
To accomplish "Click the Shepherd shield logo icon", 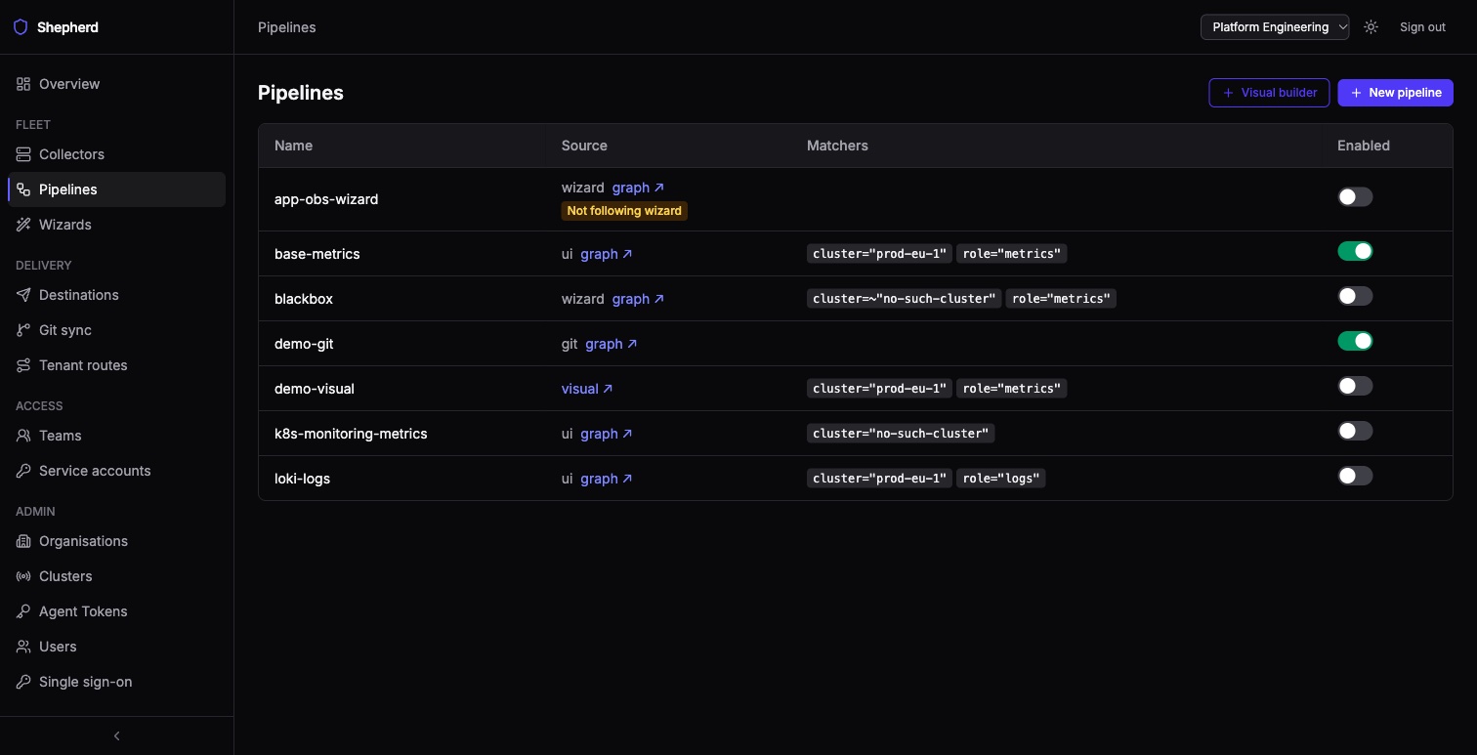I will pyautogui.click(x=21, y=27).
